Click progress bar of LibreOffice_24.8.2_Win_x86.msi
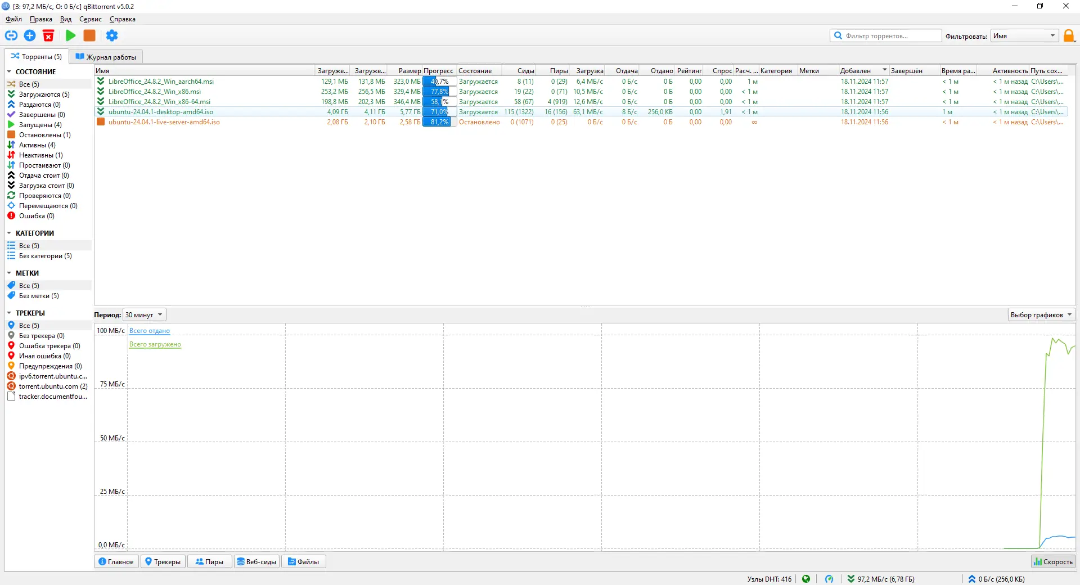The image size is (1080, 585). 440,92
